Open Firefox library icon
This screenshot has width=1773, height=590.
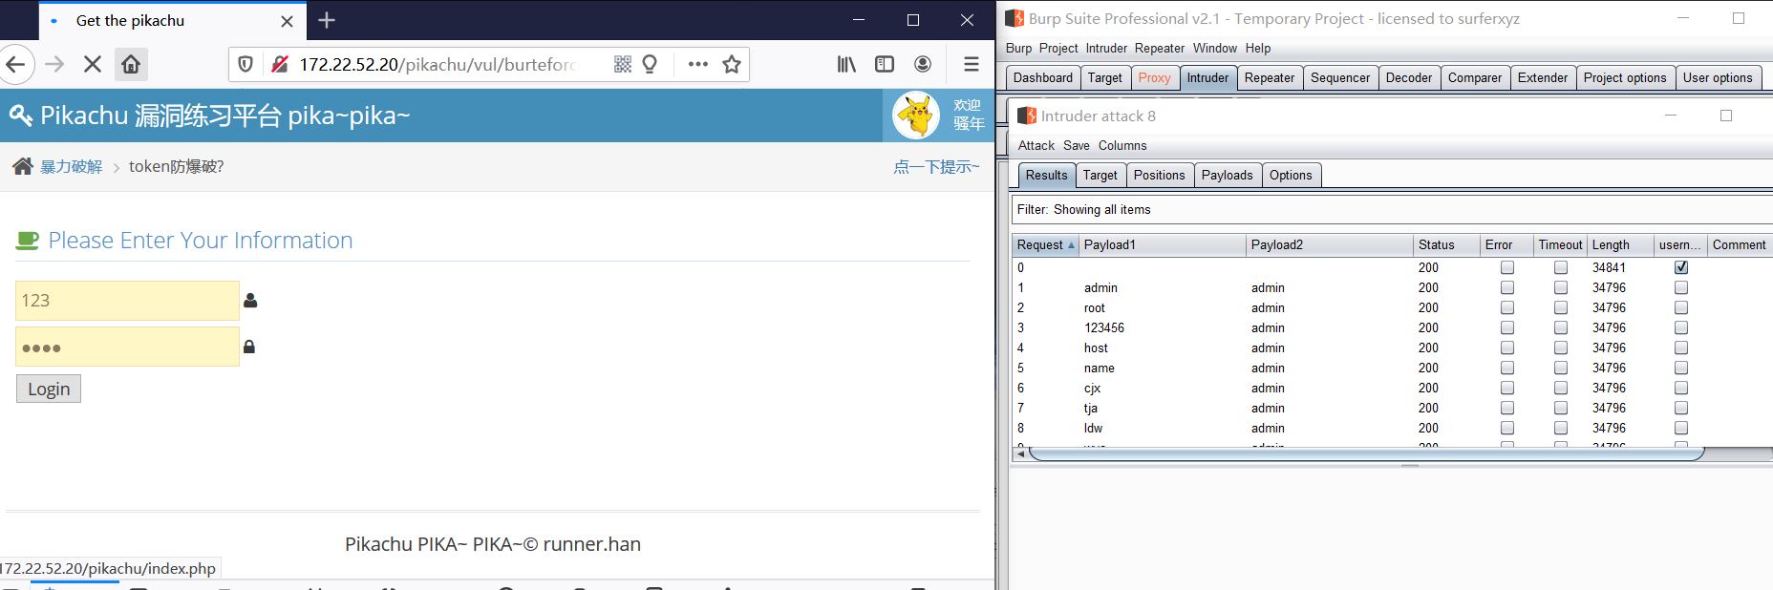pyautogui.click(x=846, y=64)
